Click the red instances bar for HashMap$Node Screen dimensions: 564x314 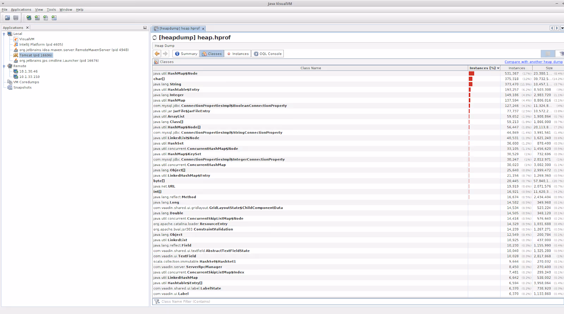pyautogui.click(x=471, y=74)
